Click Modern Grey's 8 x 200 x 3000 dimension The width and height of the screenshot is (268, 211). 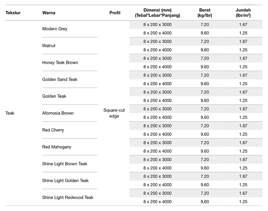(157, 25)
